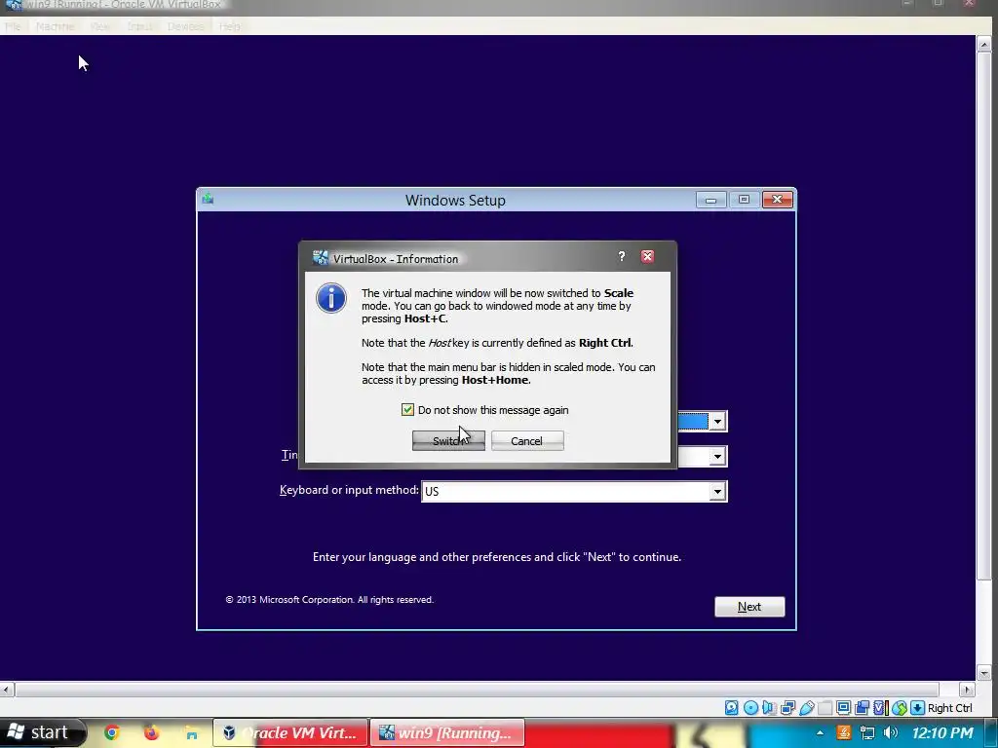Click the audio status icon in VirtualBox
This screenshot has width=998, height=748.
769,708
